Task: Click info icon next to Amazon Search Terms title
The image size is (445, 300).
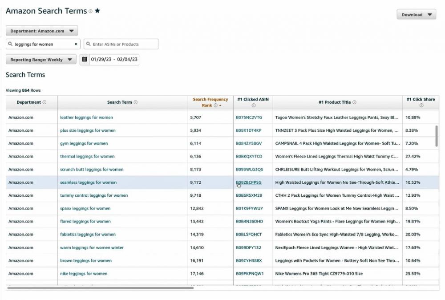Action: tap(90, 12)
